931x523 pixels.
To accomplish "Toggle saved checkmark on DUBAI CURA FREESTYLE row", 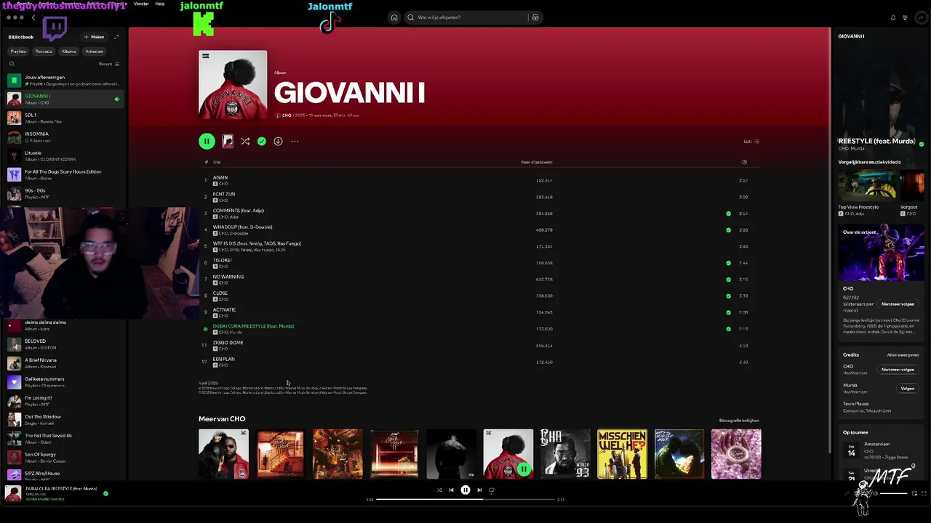I will (x=728, y=329).
